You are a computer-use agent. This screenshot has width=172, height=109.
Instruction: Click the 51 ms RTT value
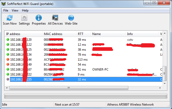point(82,70)
